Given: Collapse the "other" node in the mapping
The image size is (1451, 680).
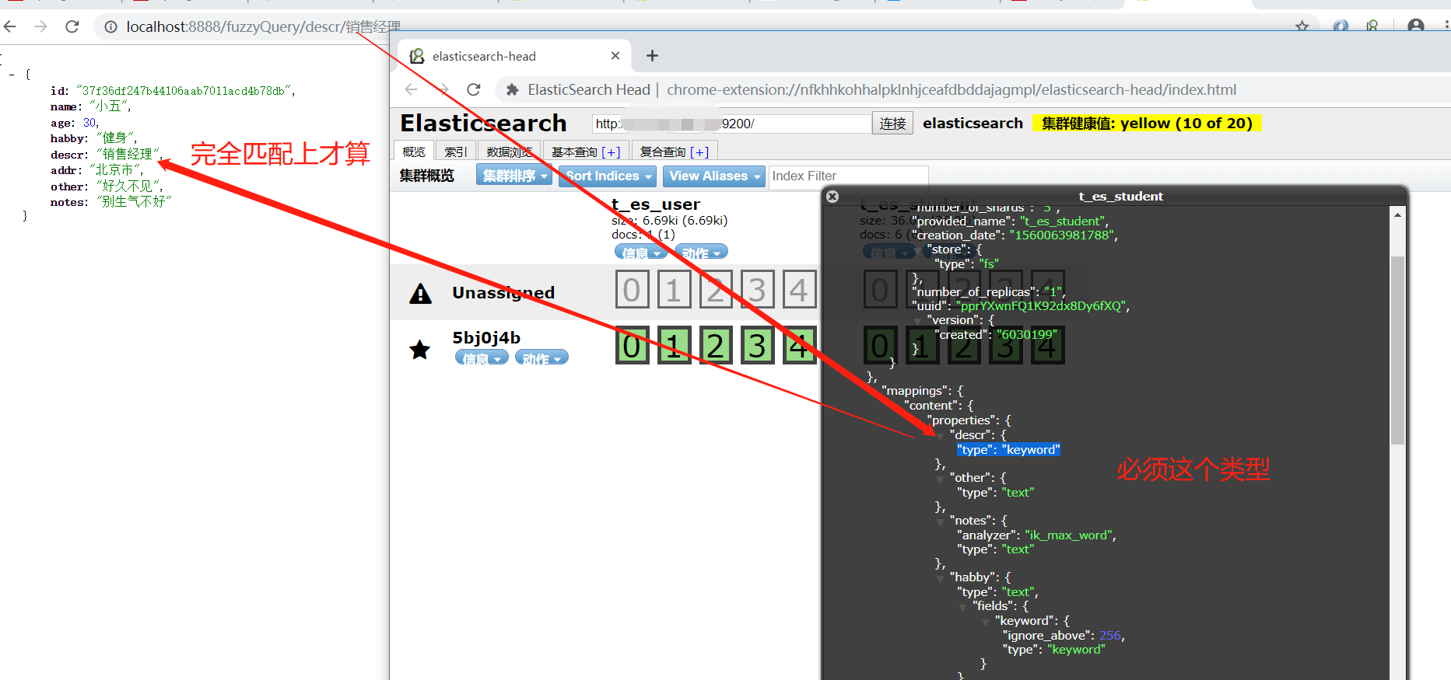Looking at the screenshot, I should point(941,479).
